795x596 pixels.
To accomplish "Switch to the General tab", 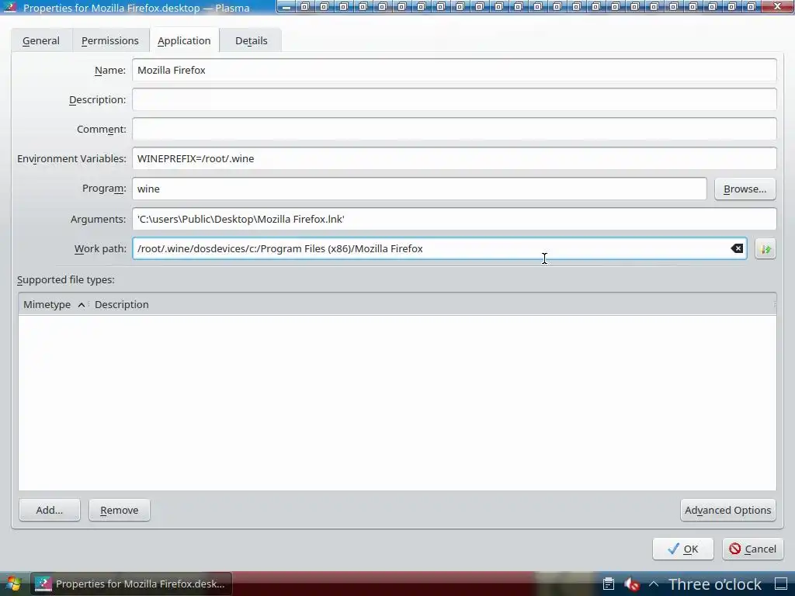I will [x=41, y=40].
